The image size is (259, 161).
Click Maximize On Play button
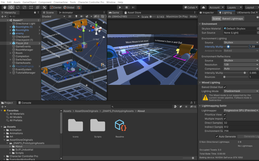[177, 16]
